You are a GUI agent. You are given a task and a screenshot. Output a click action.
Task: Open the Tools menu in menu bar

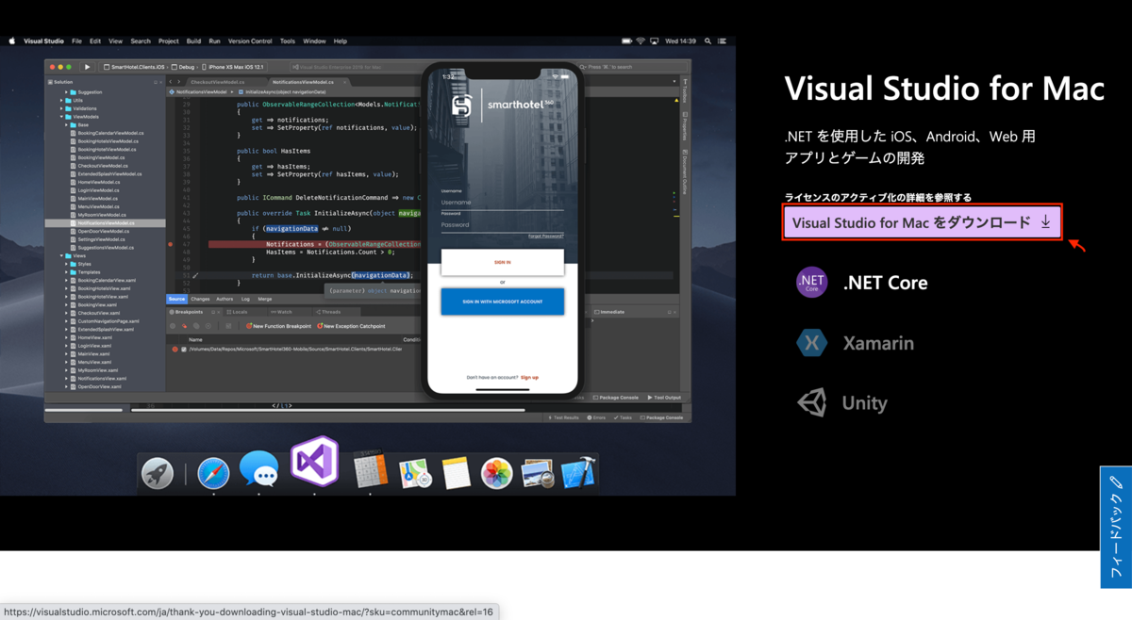(x=287, y=41)
